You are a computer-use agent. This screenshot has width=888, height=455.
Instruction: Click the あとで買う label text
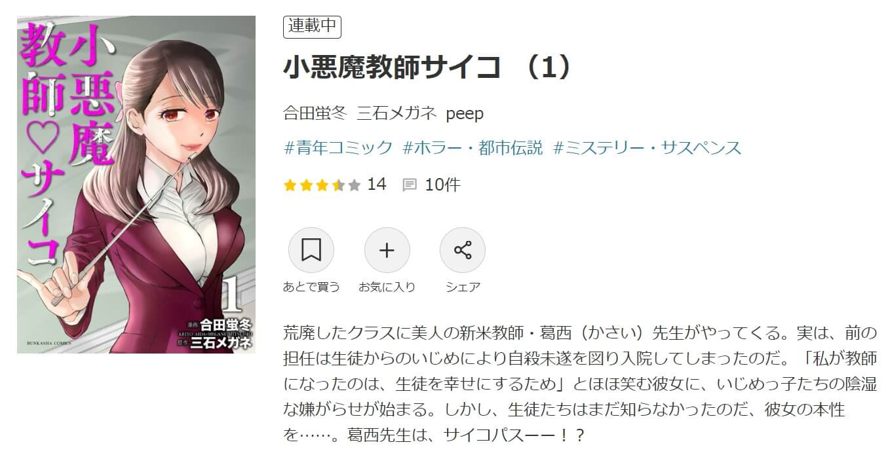(311, 287)
